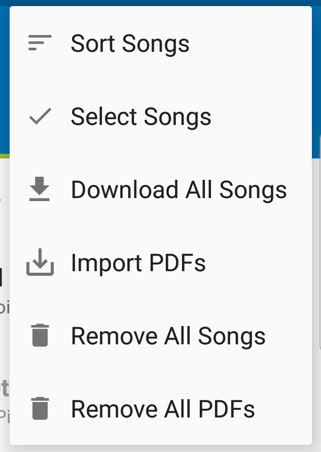Pick the Import PDFs menu item
321x452 pixels.
click(161, 263)
